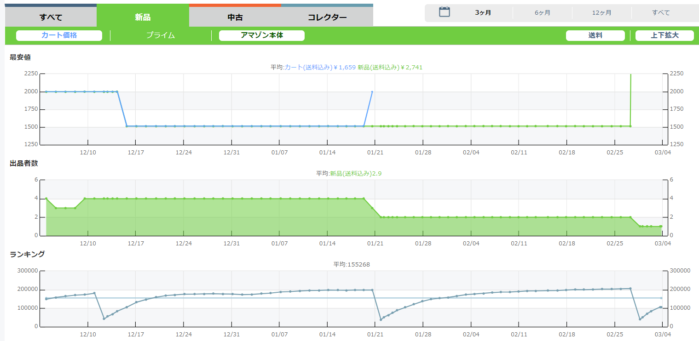Toggle 送料 shipping inclusion button
This screenshot has width=699, height=341.
[x=595, y=35]
